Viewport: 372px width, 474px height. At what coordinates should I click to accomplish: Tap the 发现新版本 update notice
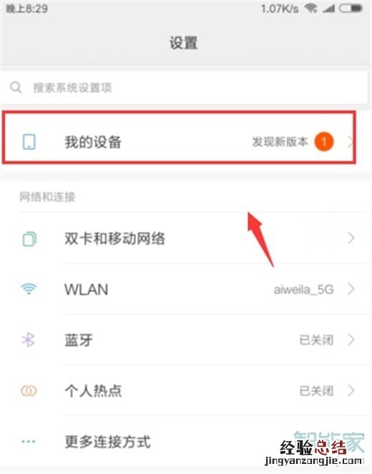[x=280, y=141]
